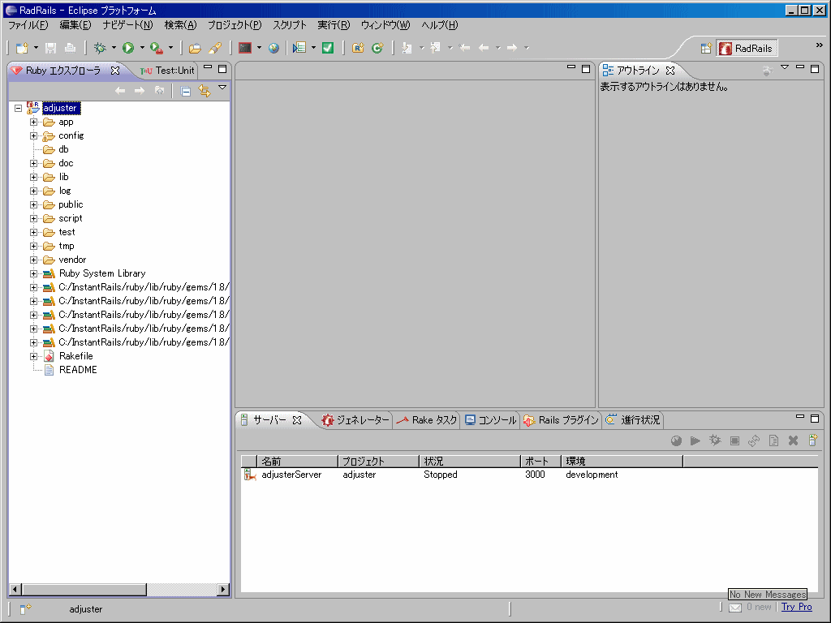This screenshot has height=623, width=831.
Task: Open Ruby explorer view menu triangle
Action: [x=222, y=88]
